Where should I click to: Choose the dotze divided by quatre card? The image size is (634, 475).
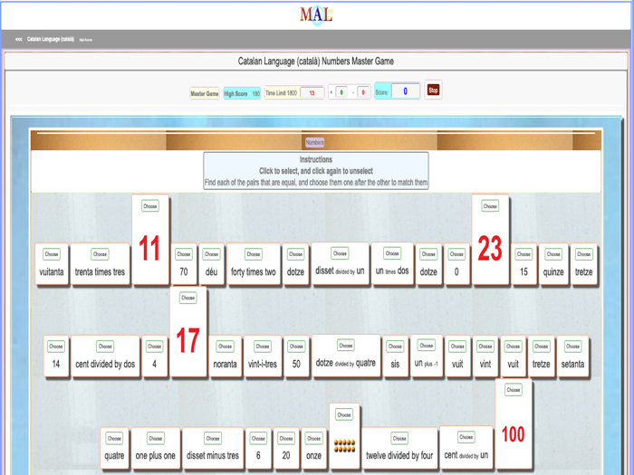[x=346, y=346]
